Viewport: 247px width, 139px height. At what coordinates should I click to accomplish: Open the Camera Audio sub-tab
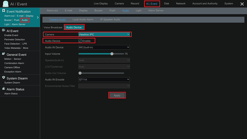57,20
